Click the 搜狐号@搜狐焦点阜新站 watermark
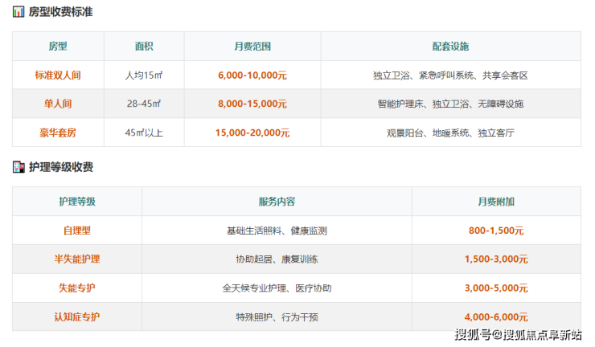The image size is (595, 347). tap(519, 335)
